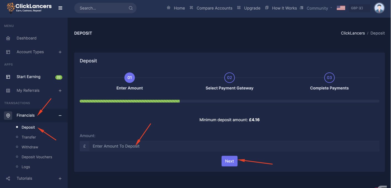Click the Financials location pin icon
391x188 pixels.
[x=8, y=115]
